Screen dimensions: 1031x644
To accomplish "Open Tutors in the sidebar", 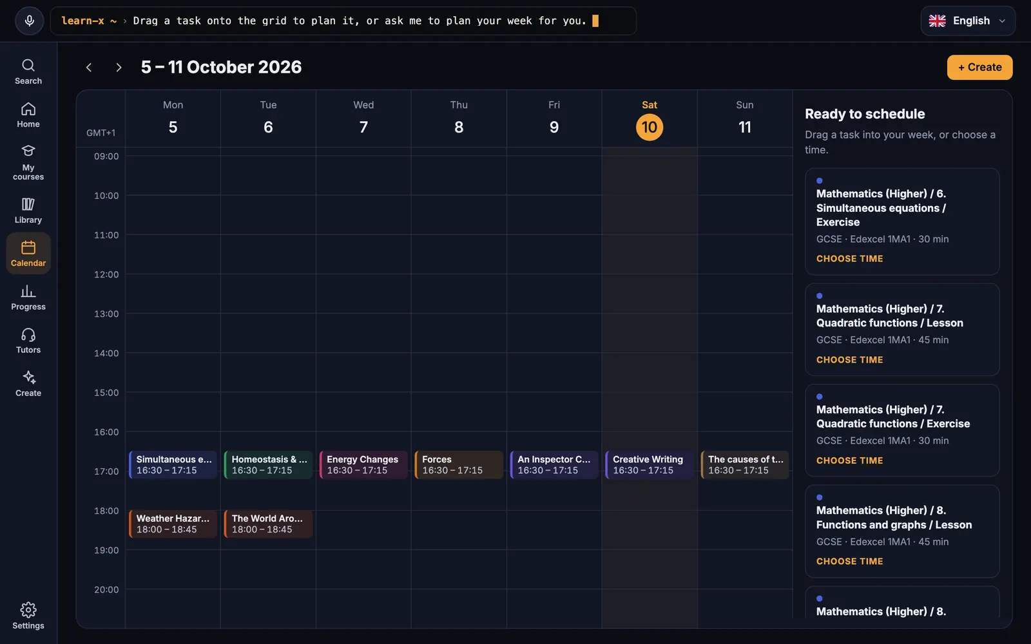I will pyautogui.click(x=28, y=341).
